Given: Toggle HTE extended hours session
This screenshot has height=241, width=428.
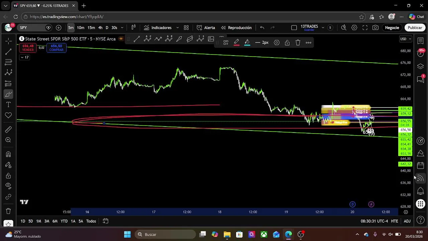Looking at the screenshot, I should [395, 221].
